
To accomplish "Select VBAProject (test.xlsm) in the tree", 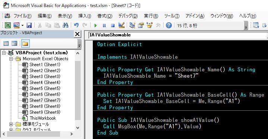I will pos(41,53).
